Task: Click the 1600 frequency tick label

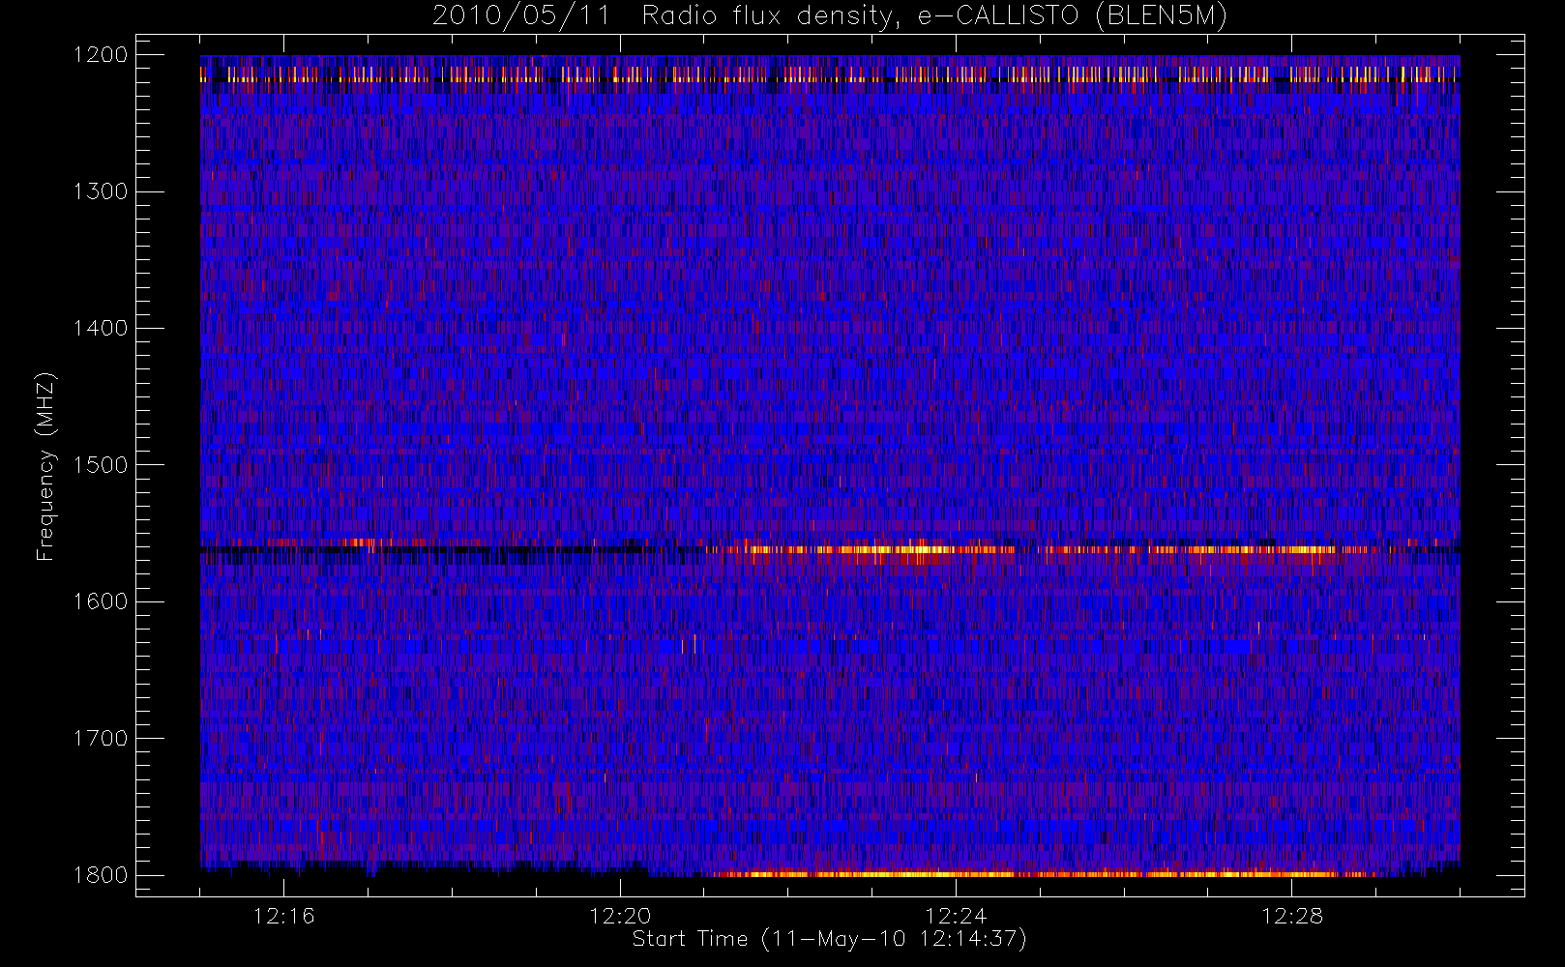Action: [101, 601]
